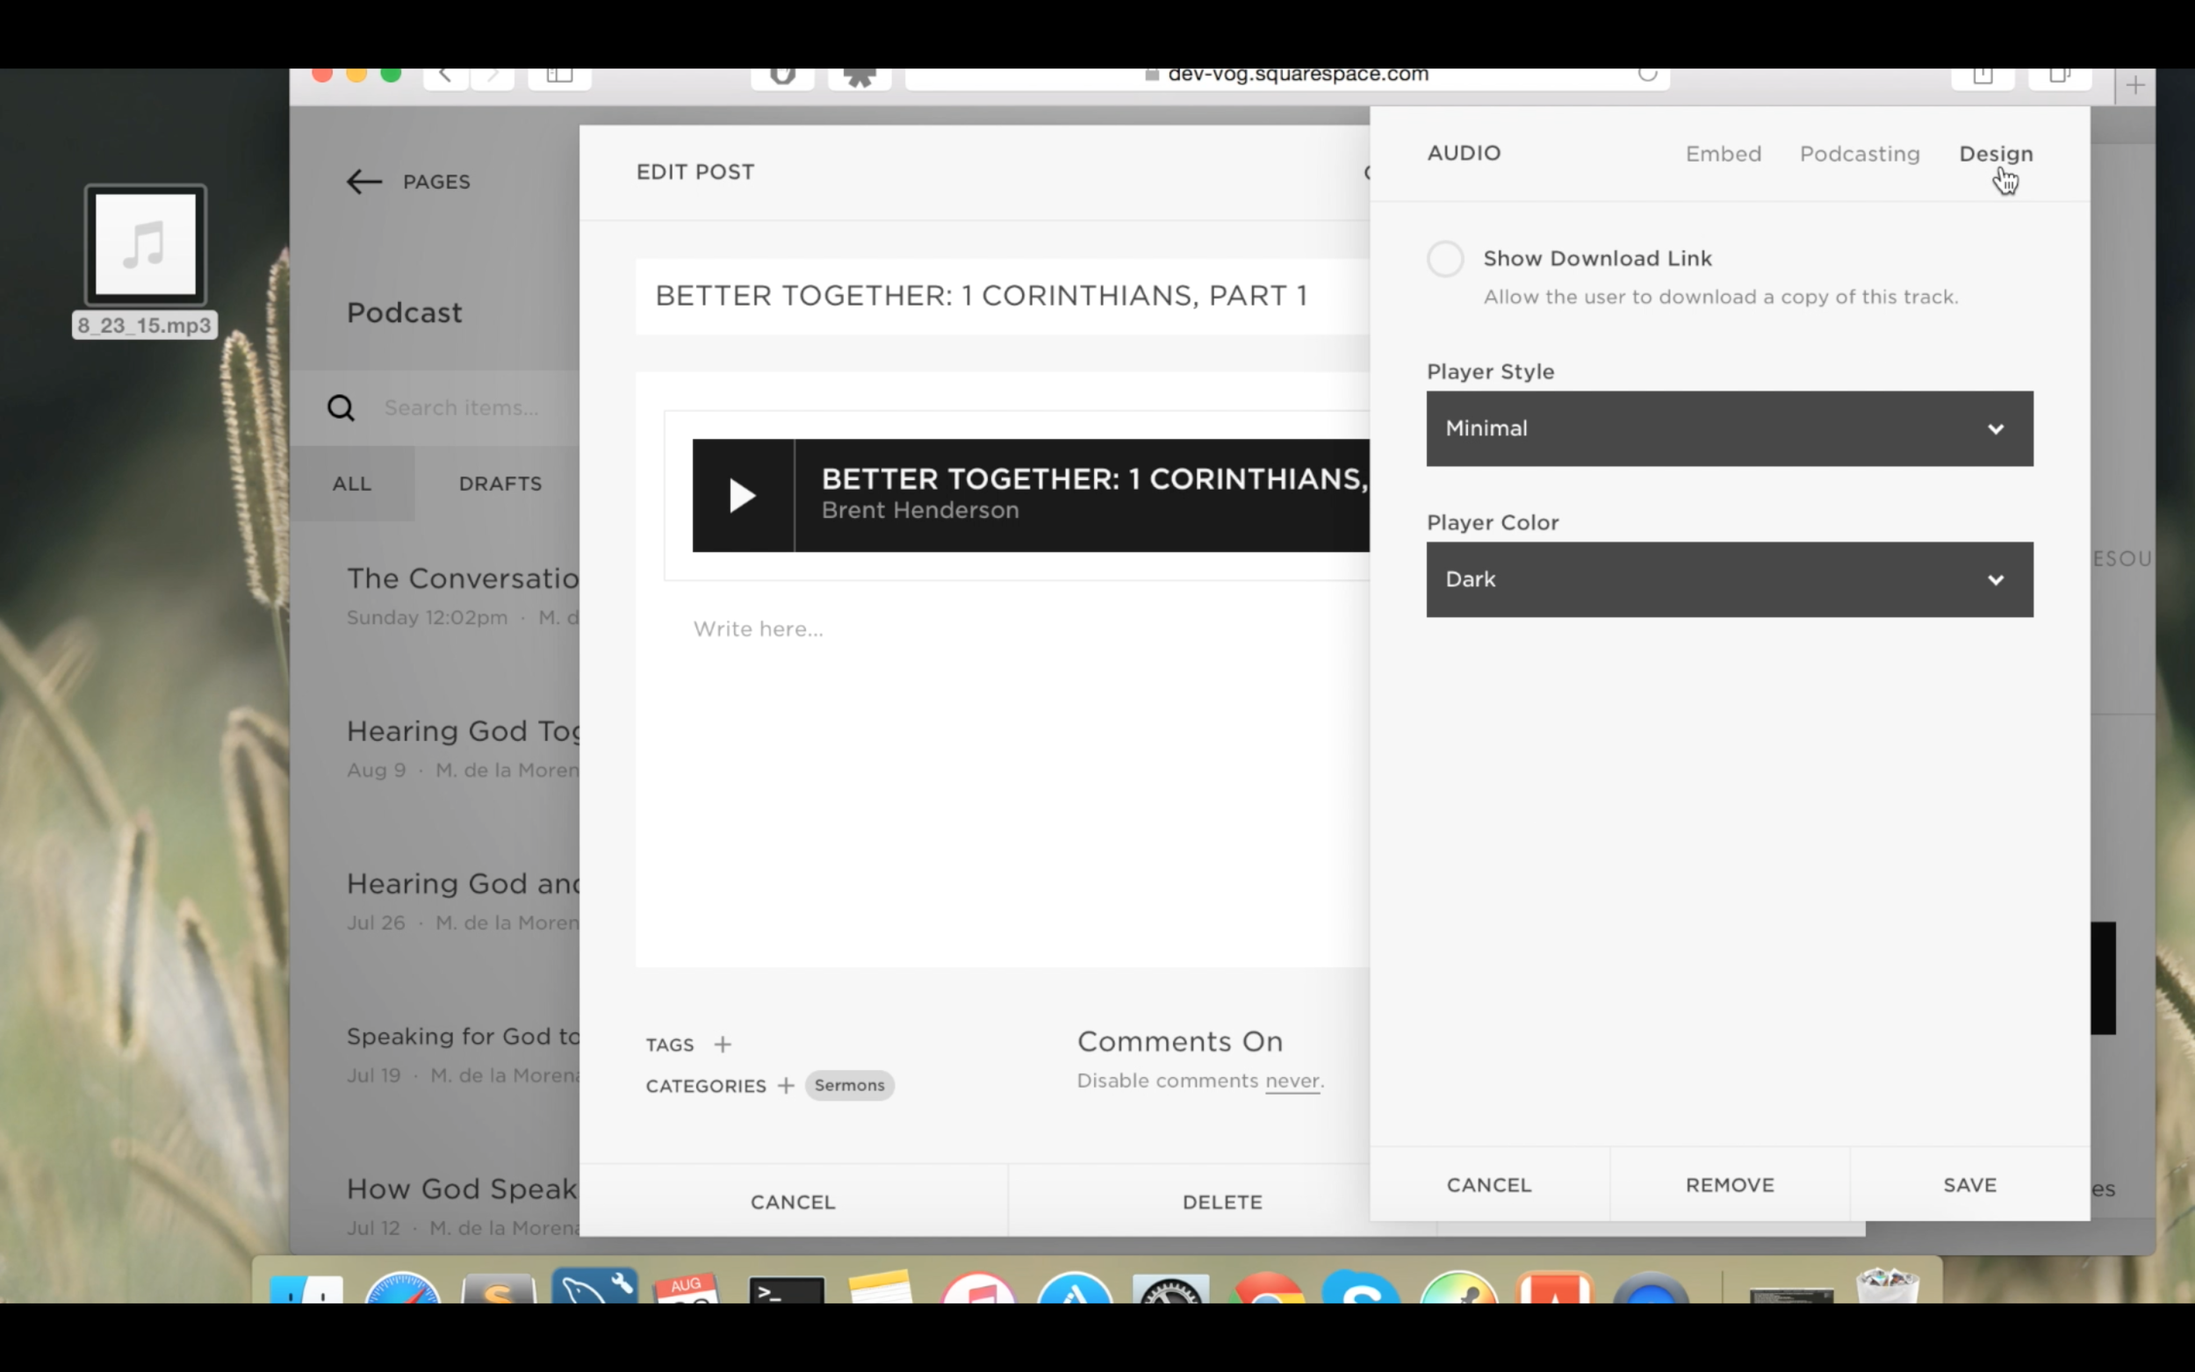
Task: Select the ALL filter tab
Action: point(352,484)
